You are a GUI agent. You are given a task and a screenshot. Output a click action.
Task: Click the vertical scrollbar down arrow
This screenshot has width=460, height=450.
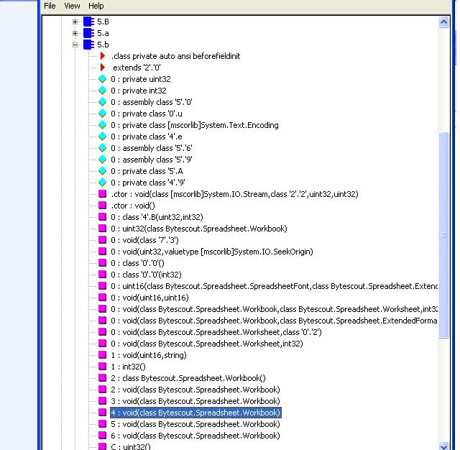(x=443, y=446)
